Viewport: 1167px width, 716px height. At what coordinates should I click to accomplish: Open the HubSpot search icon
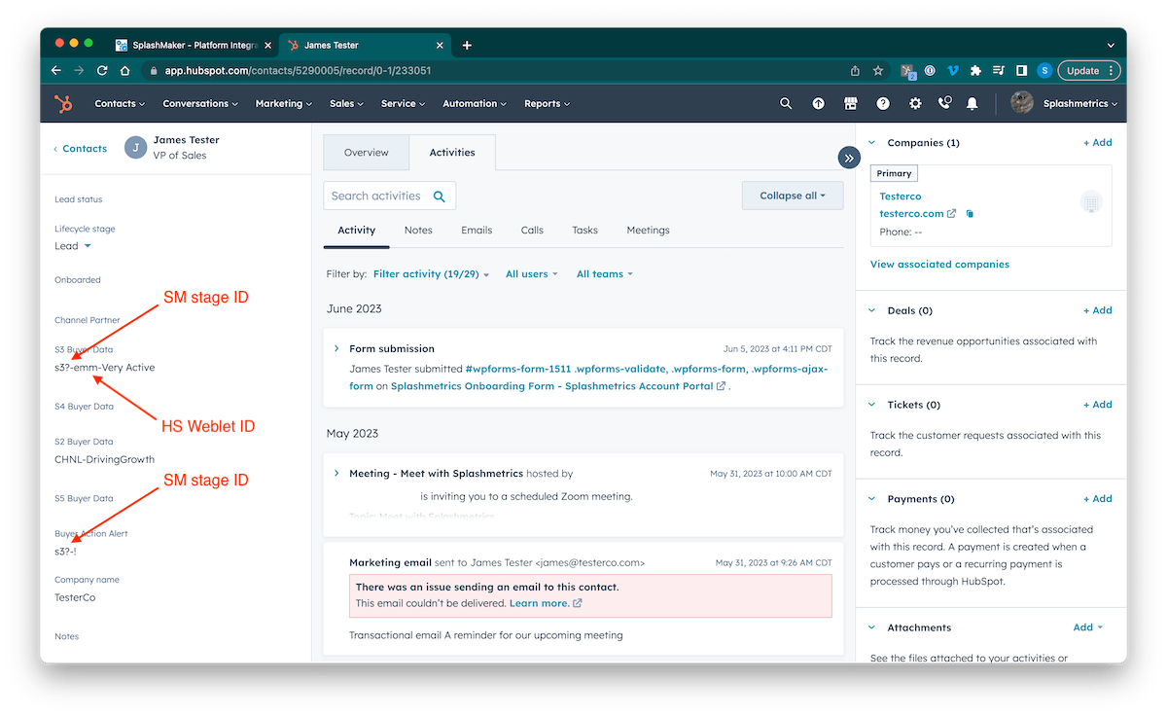(x=786, y=103)
